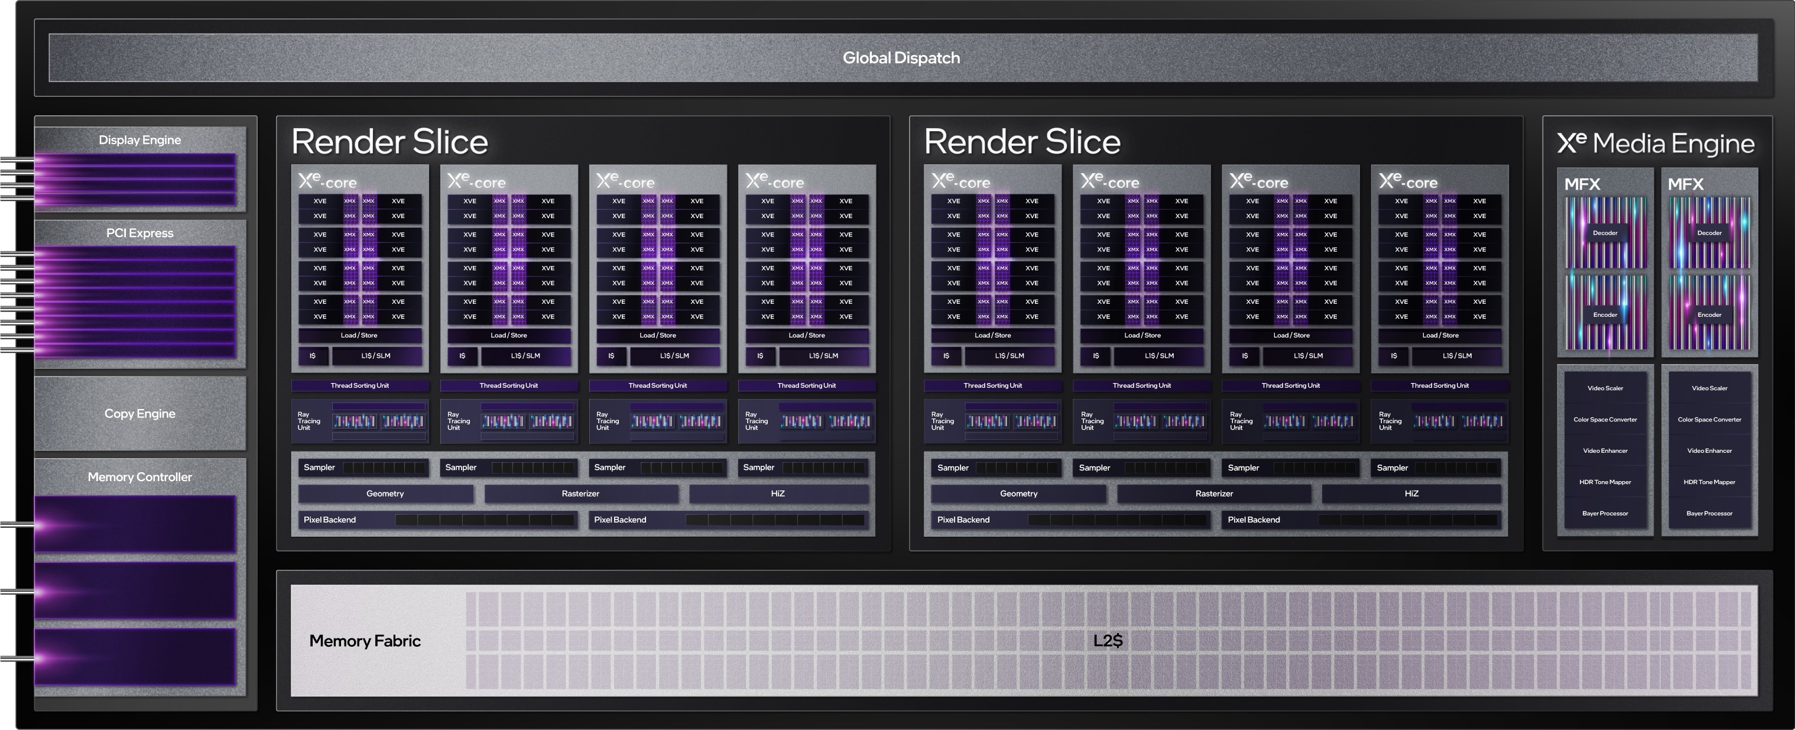The image size is (1795, 730).
Task: Click the Bayer Processor block
Action: [x=1605, y=514]
